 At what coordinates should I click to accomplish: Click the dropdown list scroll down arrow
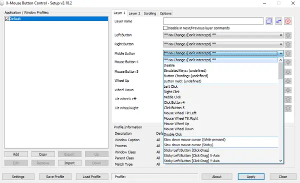pos(280,161)
